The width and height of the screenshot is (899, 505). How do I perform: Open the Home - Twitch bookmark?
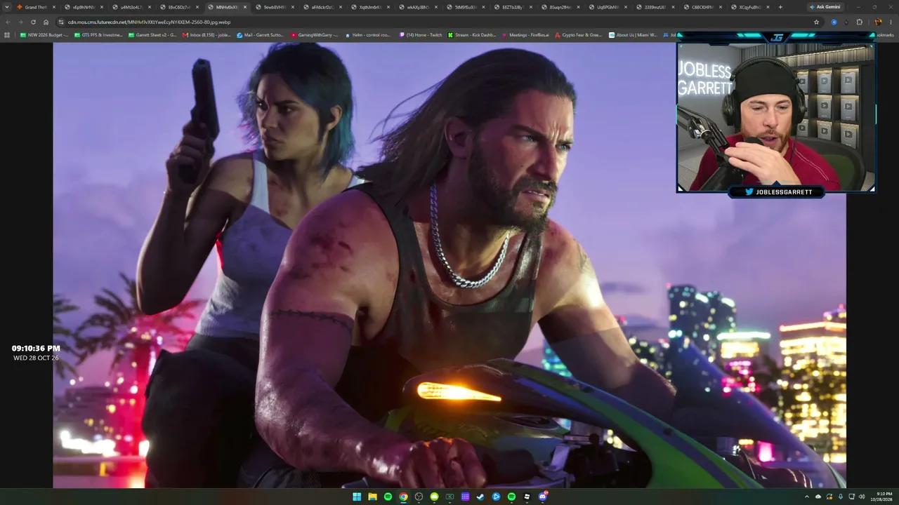(x=421, y=34)
